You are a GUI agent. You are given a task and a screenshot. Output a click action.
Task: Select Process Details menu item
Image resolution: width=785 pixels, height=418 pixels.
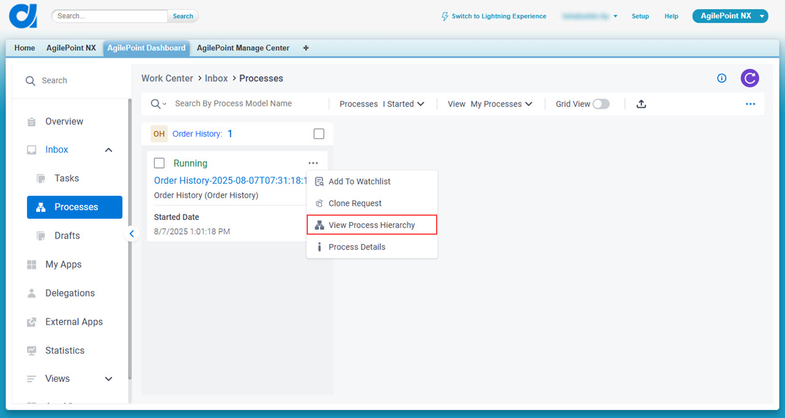point(372,247)
